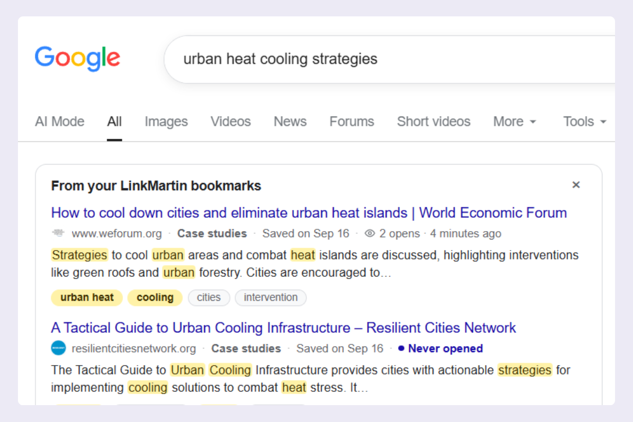Expand the More dropdown
This screenshot has width=633, height=422.
515,121
